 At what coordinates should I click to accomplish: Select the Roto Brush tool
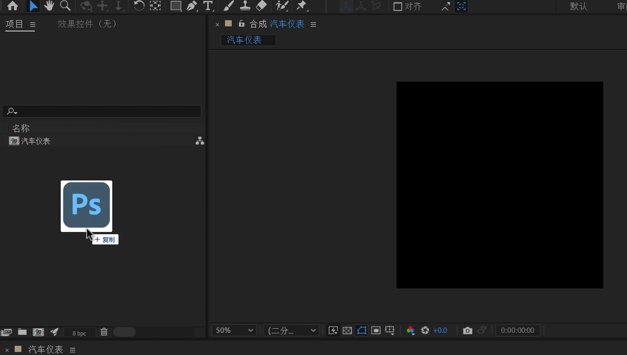coord(282,5)
